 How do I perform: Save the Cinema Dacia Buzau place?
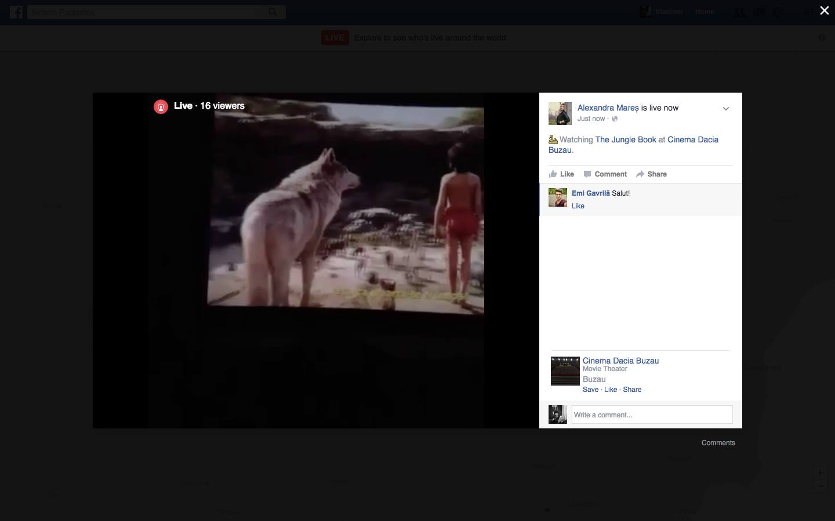pyautogui.click(x=590, y=390)
